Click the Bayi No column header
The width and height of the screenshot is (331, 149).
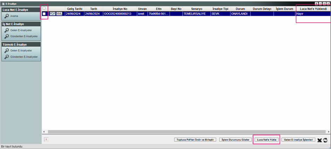176,9
